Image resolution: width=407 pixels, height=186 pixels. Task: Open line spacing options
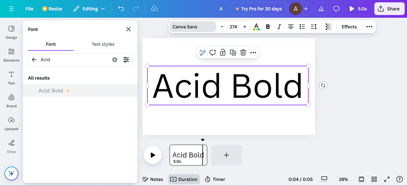314,27
